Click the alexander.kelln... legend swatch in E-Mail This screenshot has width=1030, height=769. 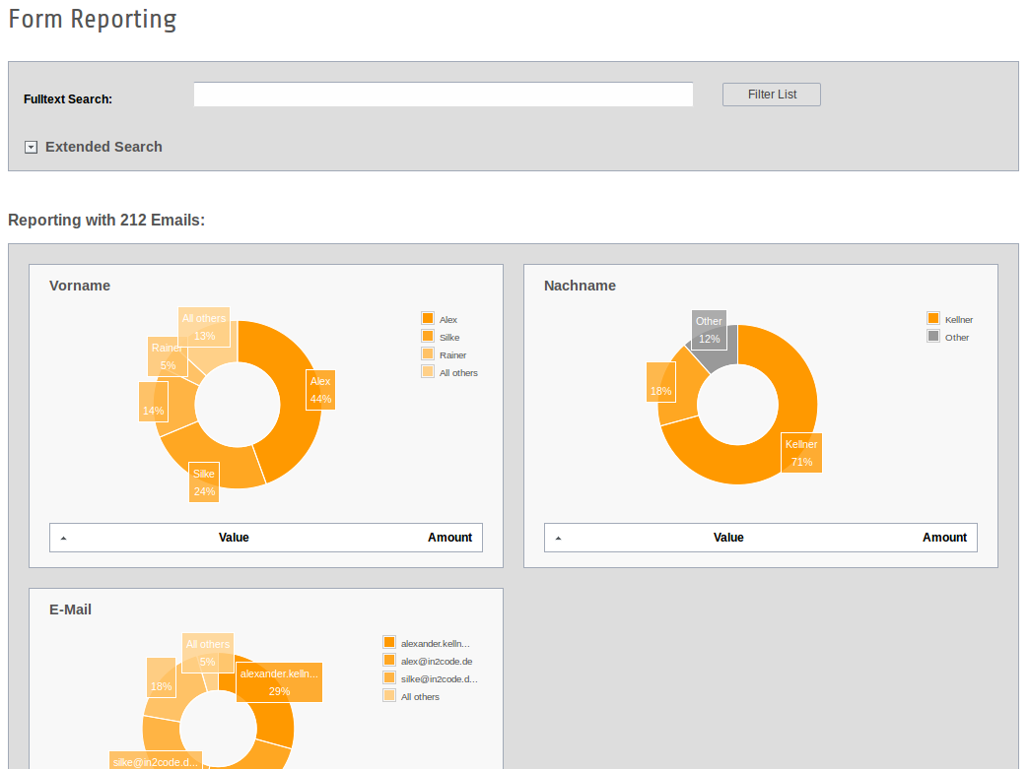(x=388, y=642)
